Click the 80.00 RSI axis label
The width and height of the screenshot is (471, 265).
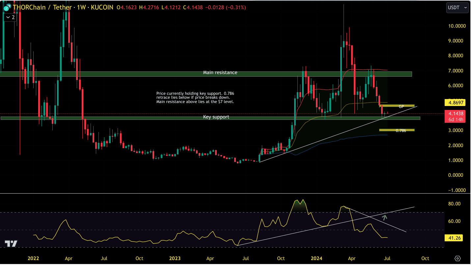(x=455, y=204)
